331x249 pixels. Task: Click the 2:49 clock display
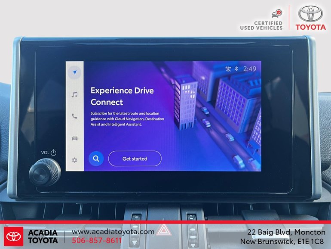pyautogui.click(x=249, y=68)
